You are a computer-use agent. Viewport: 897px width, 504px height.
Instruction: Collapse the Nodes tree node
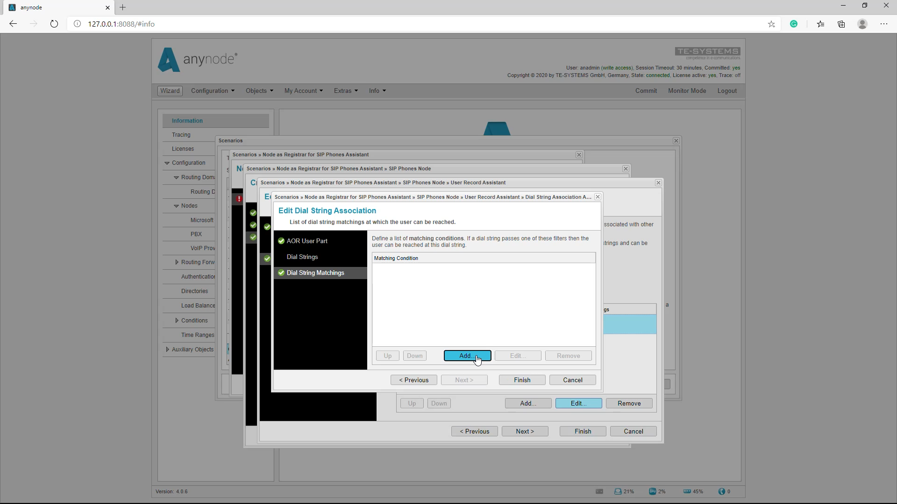176,206
